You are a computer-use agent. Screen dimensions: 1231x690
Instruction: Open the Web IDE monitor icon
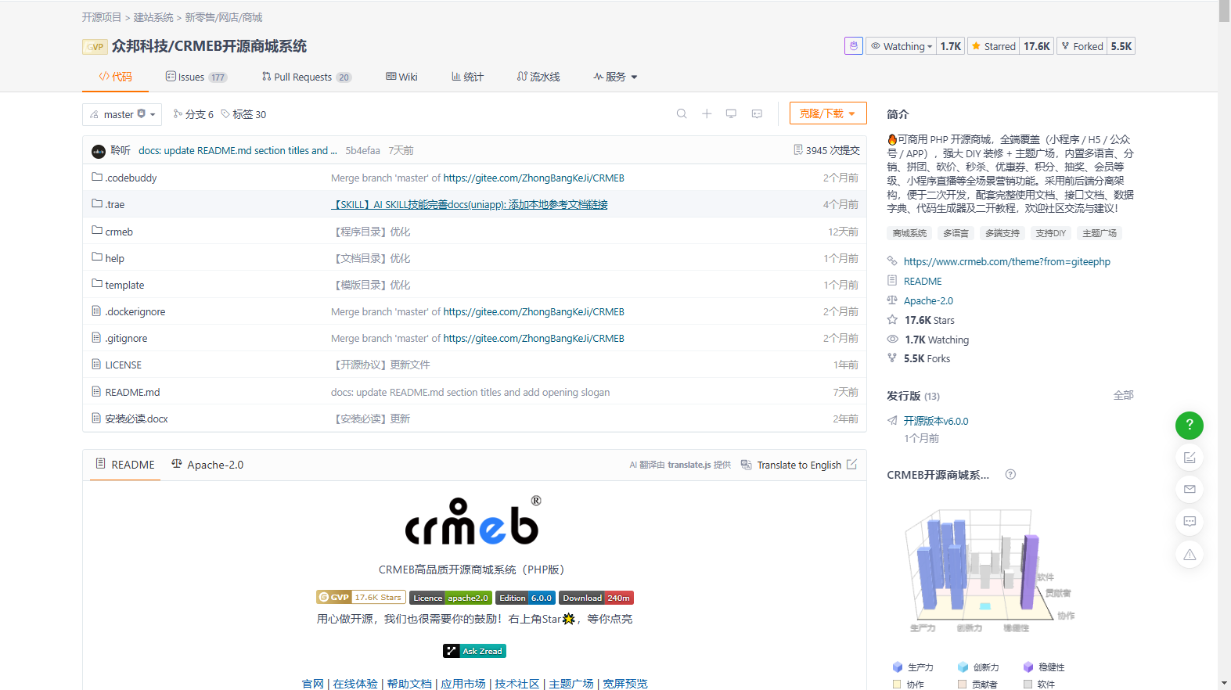click(x=731, y=114)
